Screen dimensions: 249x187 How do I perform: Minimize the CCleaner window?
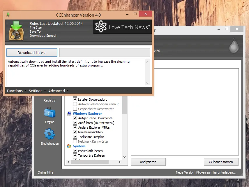click(x=219, y=29)
